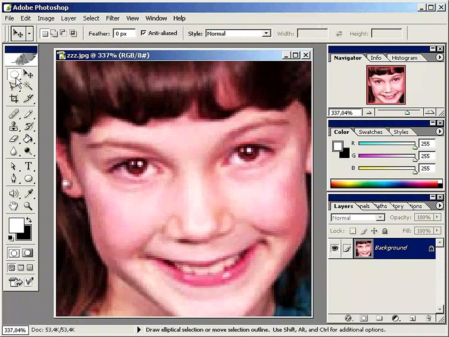Toggle the Anti-aliased checkbox

tap(143, 33)
